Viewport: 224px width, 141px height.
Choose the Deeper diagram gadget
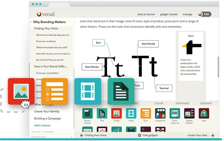(x=189, y=113)
